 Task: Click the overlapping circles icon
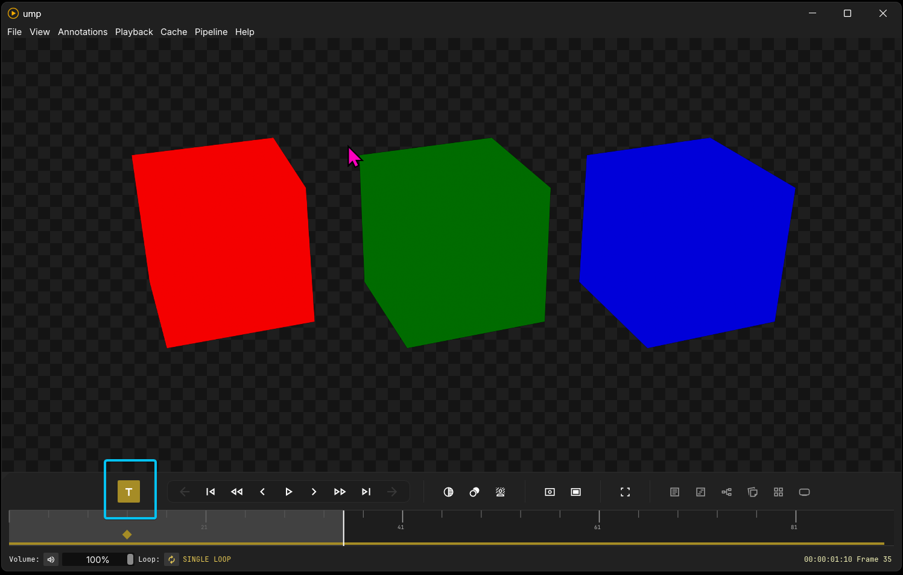tap(474, 492)
